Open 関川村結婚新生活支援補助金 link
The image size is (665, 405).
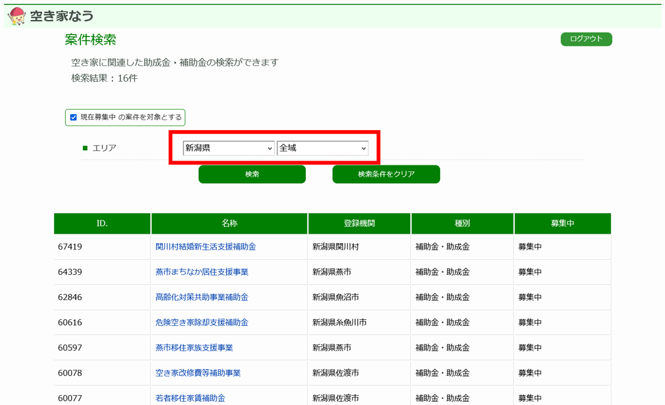click(x=205, y=247)
